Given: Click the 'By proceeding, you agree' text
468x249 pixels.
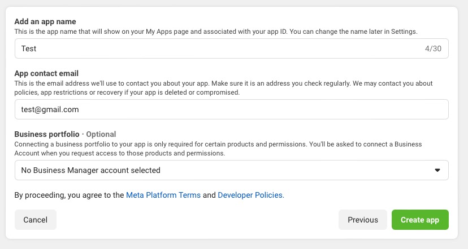Looking at the screenshot, I should pos(68,195).
